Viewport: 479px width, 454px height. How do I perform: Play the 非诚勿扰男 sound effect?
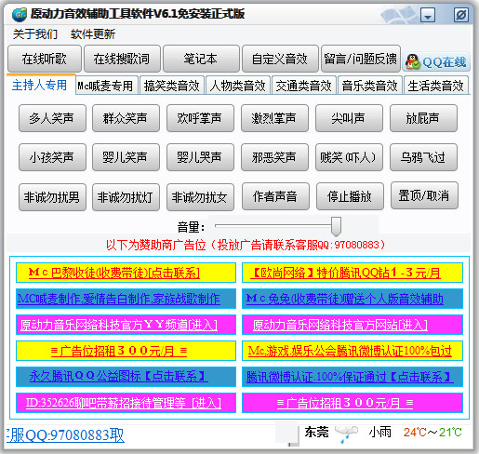tap(52, 197)
